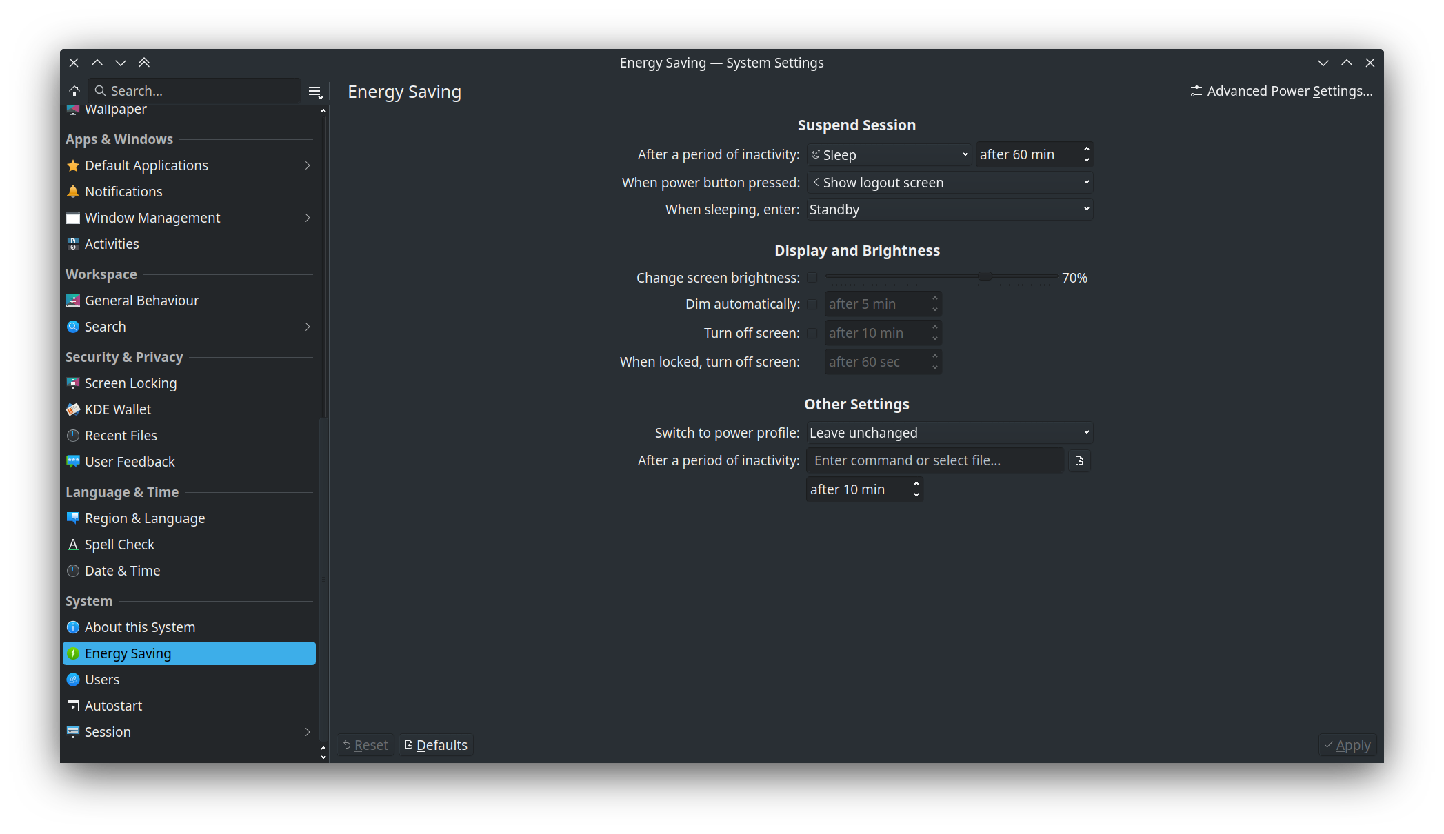Click the file select icon beside command field
Viewport: 1444px width, 834px height.
point(1079,460)
